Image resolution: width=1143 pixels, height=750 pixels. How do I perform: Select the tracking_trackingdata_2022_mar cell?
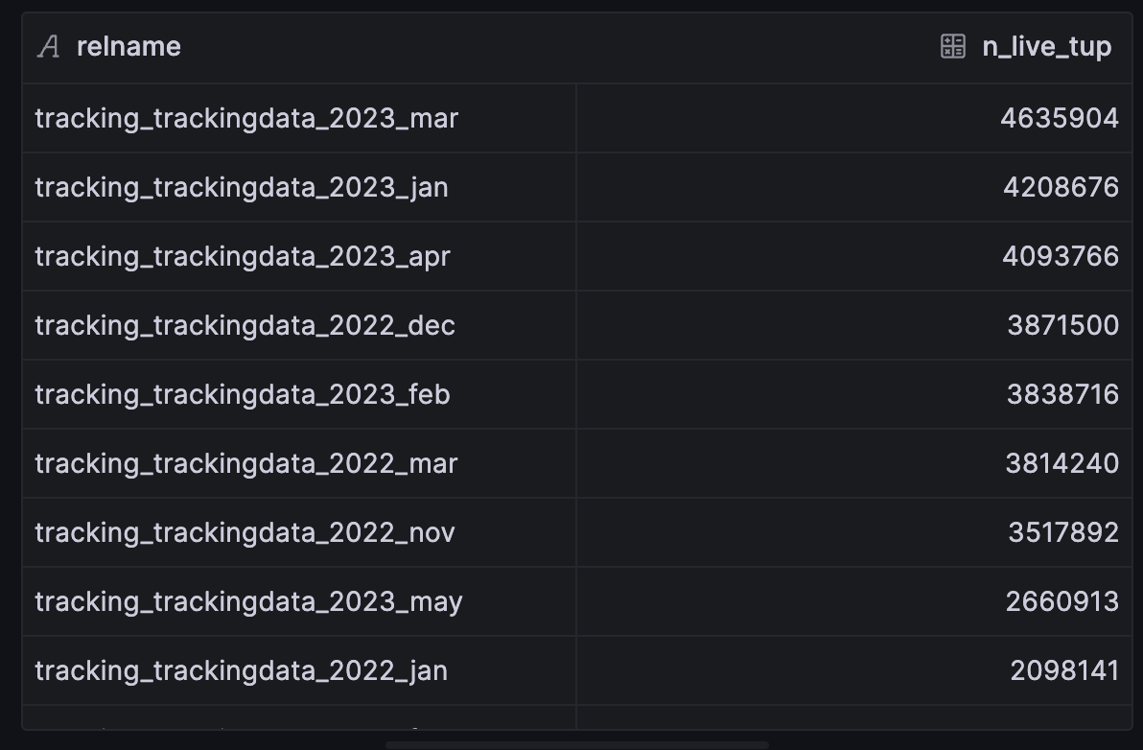pyautogui.click(x=299, y=463)
